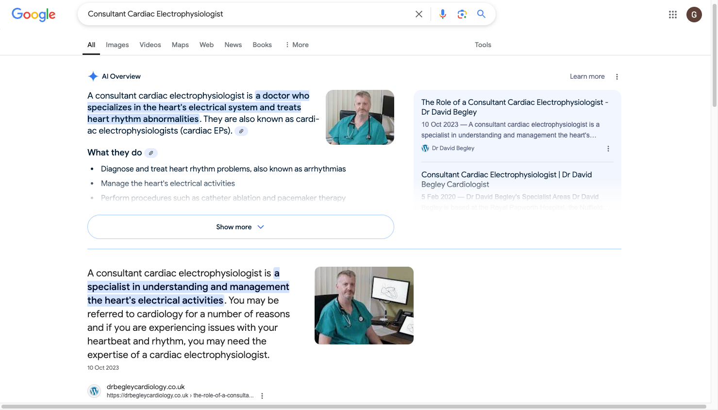Click the More search categories menu

point(297,45)
